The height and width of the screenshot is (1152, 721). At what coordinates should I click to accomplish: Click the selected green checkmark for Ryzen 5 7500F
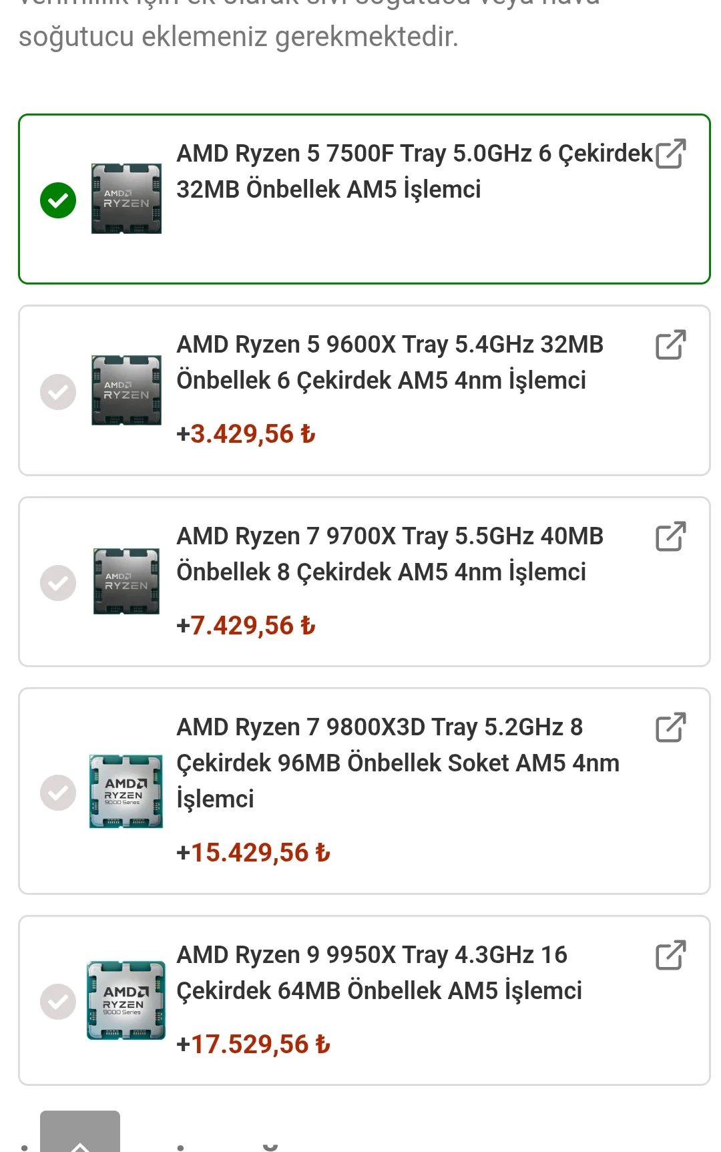point(58,200)
